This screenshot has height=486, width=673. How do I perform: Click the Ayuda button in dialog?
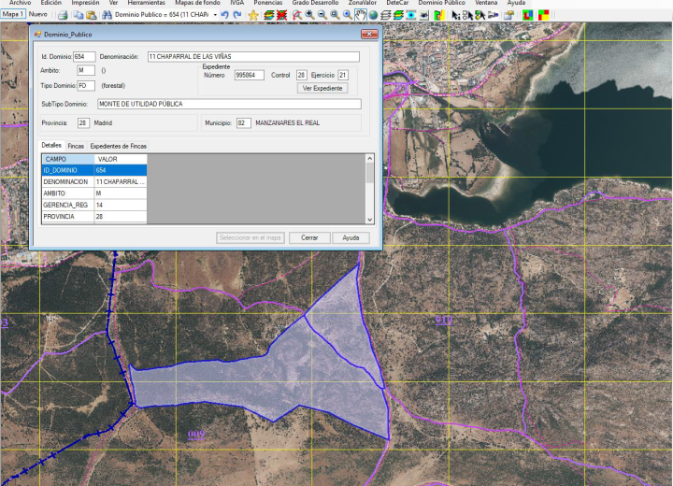(x=351, y=237)
